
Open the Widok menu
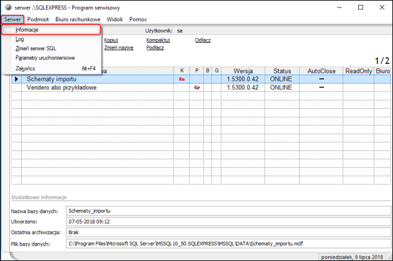(x=114, y=19)
